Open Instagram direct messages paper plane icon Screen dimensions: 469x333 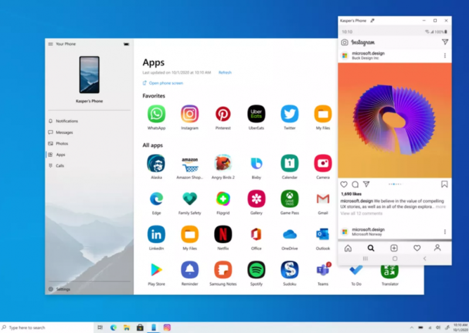445,42
